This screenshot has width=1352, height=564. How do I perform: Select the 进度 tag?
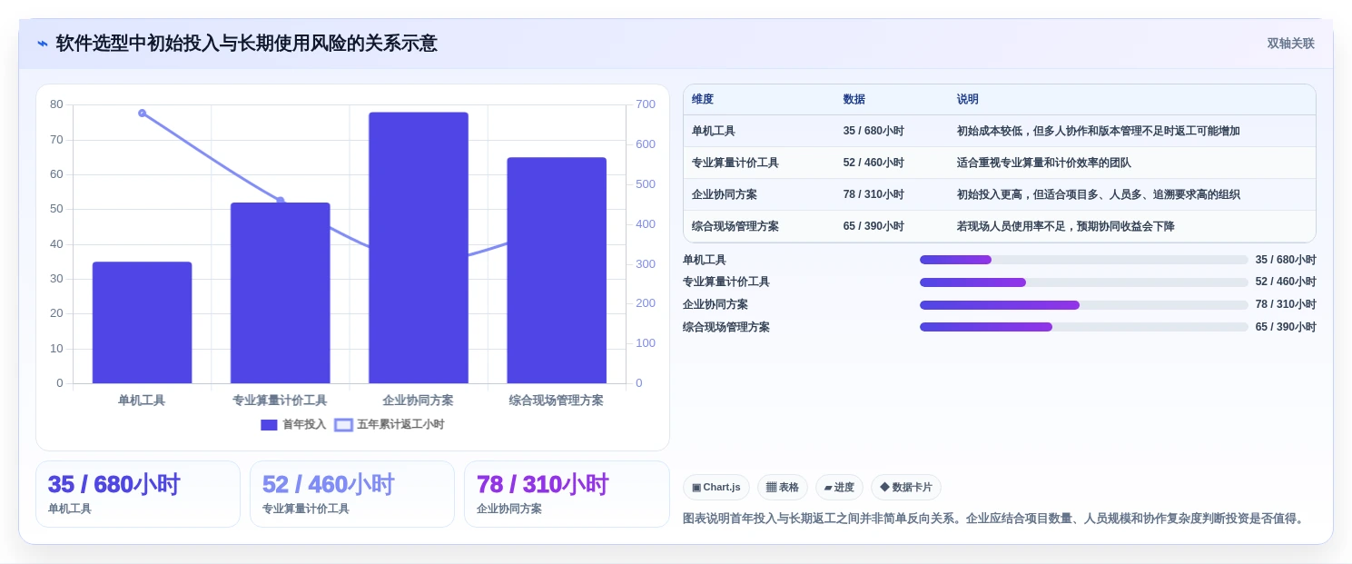tap(839, 488)
